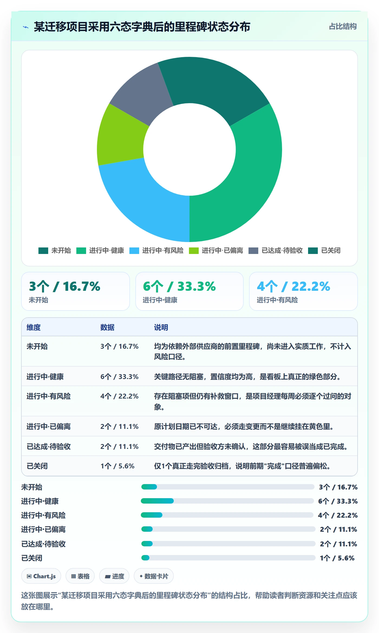
Task: Select table cell 1个 / 5.6%
Action: coord(117,466)
